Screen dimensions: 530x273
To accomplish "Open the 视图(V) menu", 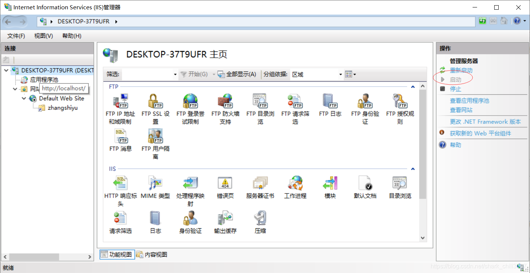I will [44, 36].
